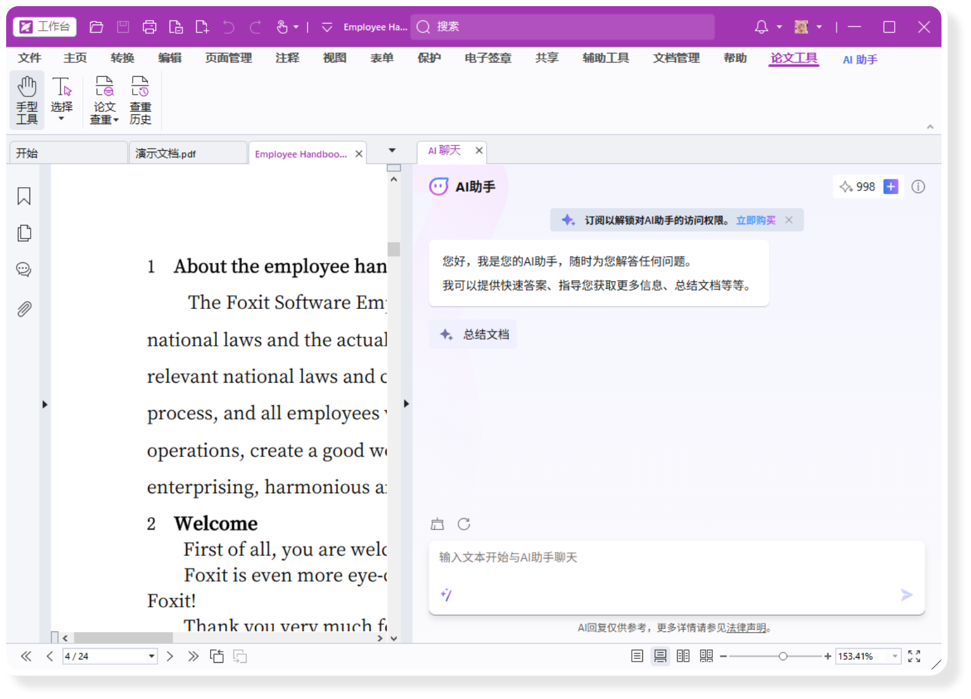Image resolution: width=971 pixels, height=699 pixels.
Task: Click the send arrow in AI chat
Action: click(906, 595)
